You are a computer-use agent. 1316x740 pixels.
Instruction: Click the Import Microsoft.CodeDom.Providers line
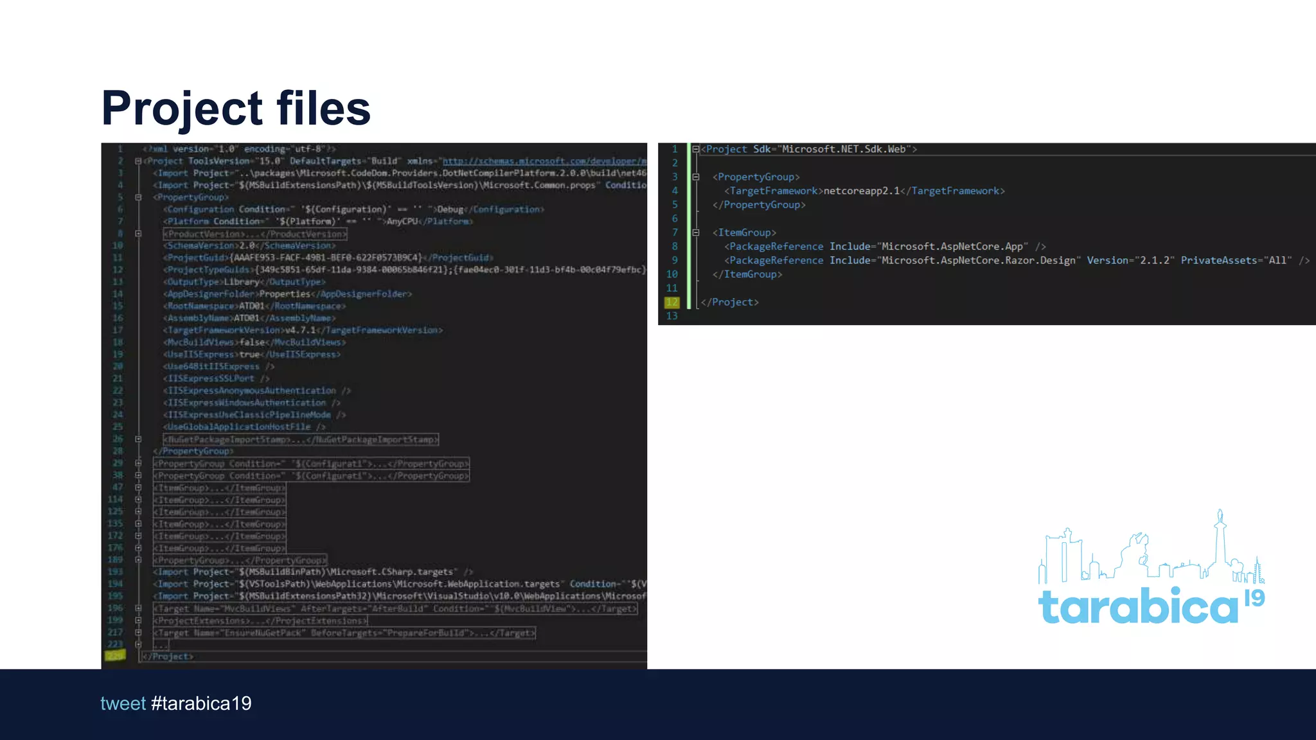[x=400, y=173]
